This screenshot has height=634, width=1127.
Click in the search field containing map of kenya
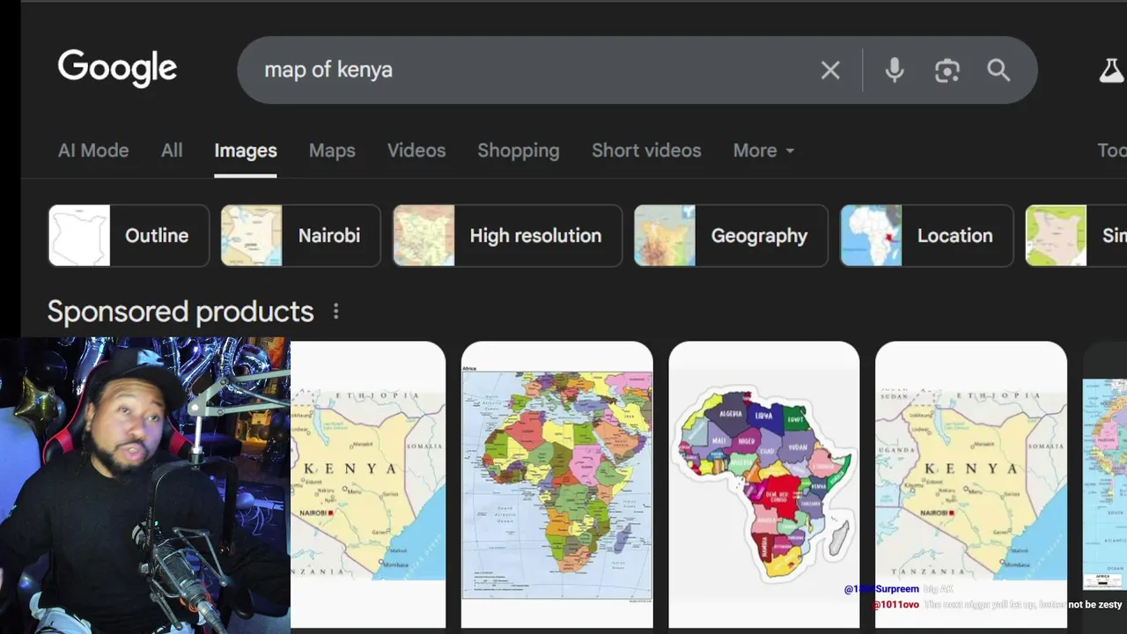pos(528,70)
